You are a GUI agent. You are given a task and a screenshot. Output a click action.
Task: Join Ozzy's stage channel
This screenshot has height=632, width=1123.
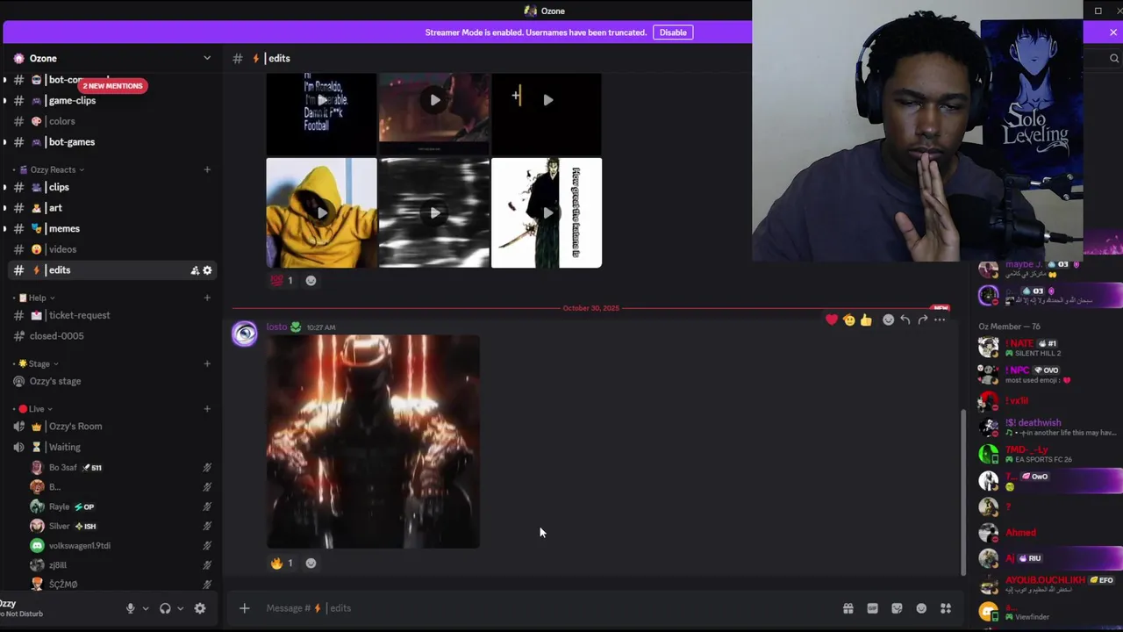[112, 381]
